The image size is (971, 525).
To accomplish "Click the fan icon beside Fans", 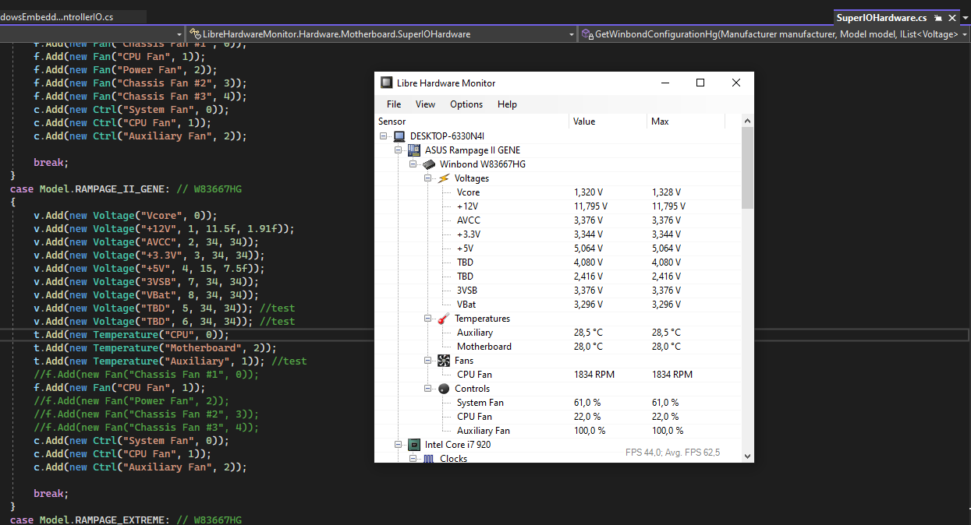I will (444, 361).
